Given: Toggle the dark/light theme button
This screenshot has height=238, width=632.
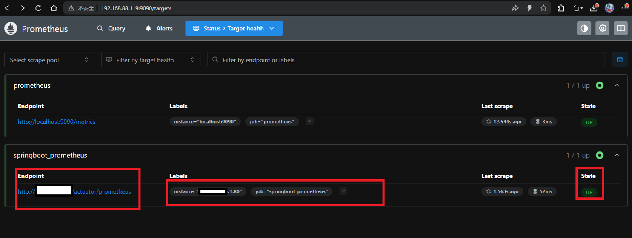Looking at the screenshot, I should 584,28.
